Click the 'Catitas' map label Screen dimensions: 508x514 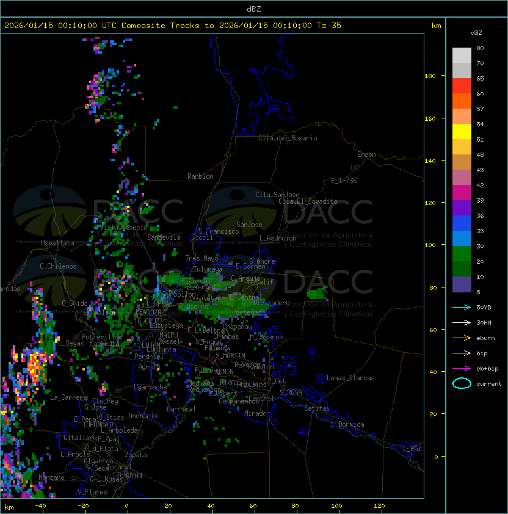(317, 408)
